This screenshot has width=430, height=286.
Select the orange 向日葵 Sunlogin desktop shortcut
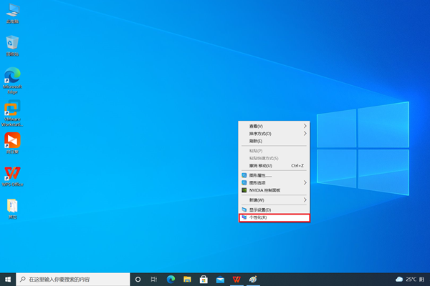point(13,143)
